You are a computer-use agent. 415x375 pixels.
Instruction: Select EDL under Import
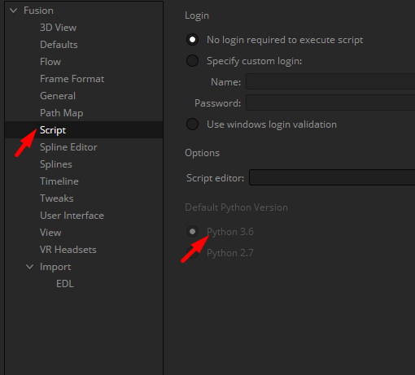click(65, 284)
